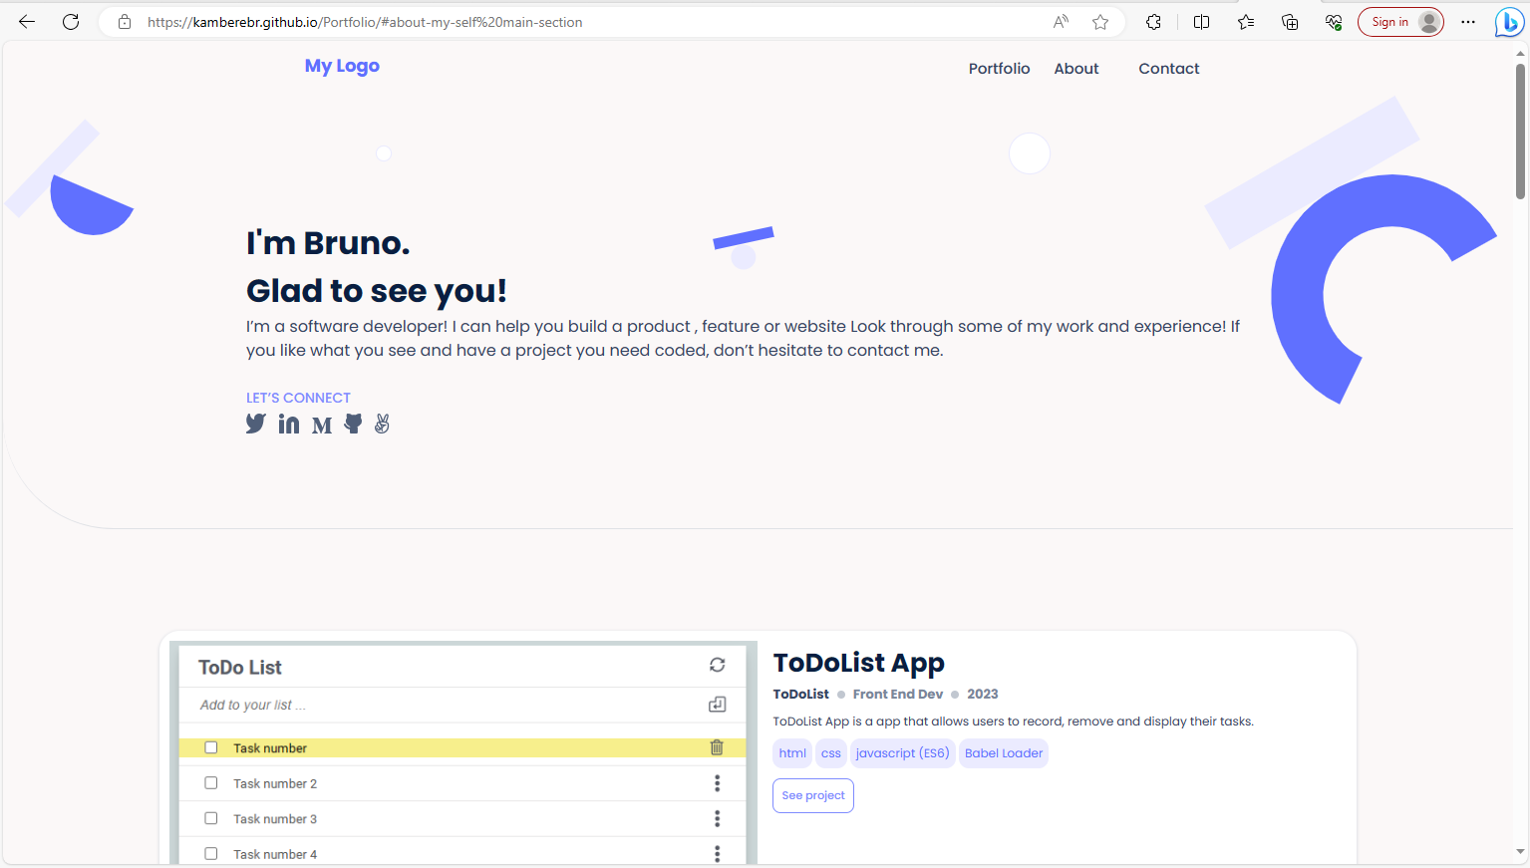
Task: Open the AngelList peace-hand icon
Action: click(383, 424)
